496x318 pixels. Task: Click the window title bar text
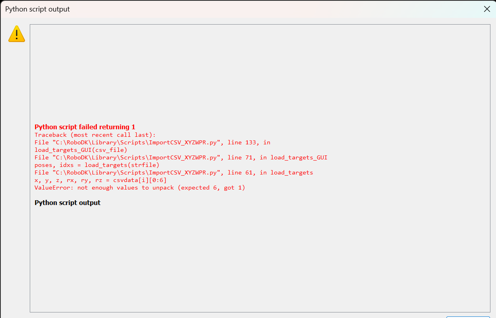[x=37, y=9]
